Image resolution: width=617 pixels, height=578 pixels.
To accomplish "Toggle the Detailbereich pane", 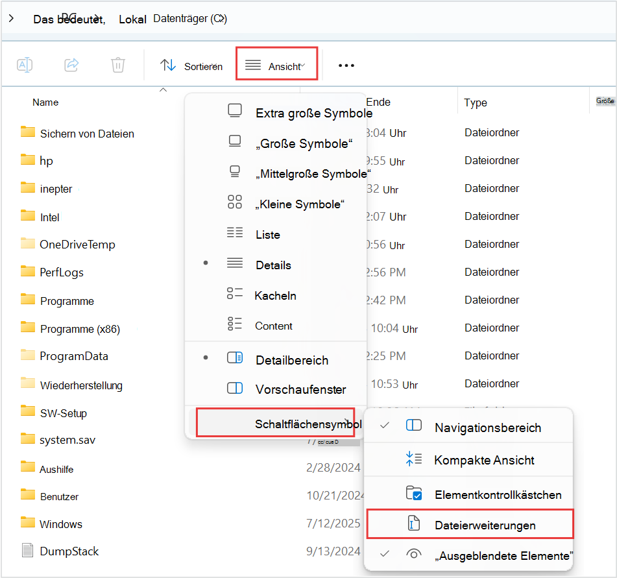I will pyautogui.click(x=276, y=359).
